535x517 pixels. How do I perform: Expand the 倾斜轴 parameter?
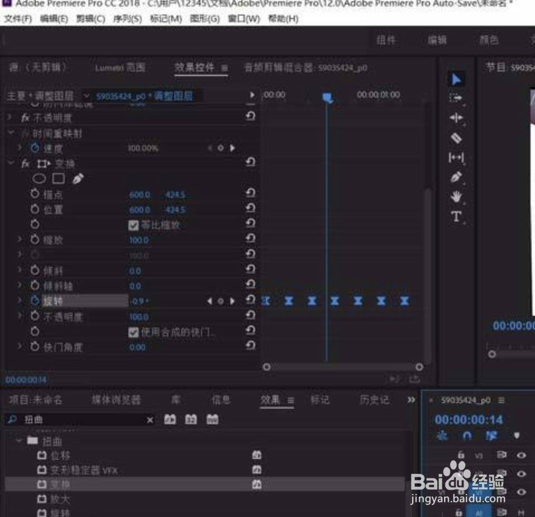click(20, 285)
